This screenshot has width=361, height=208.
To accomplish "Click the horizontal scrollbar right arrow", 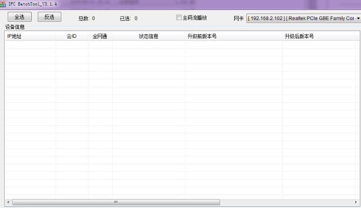I will tap(356, 202).
